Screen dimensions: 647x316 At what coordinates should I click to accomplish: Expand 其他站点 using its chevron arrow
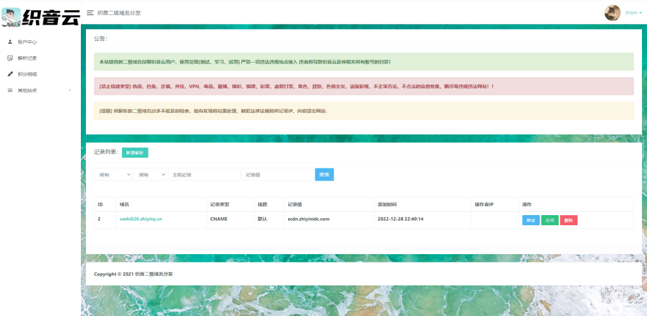pyautogui.click(x=70, y=90)
